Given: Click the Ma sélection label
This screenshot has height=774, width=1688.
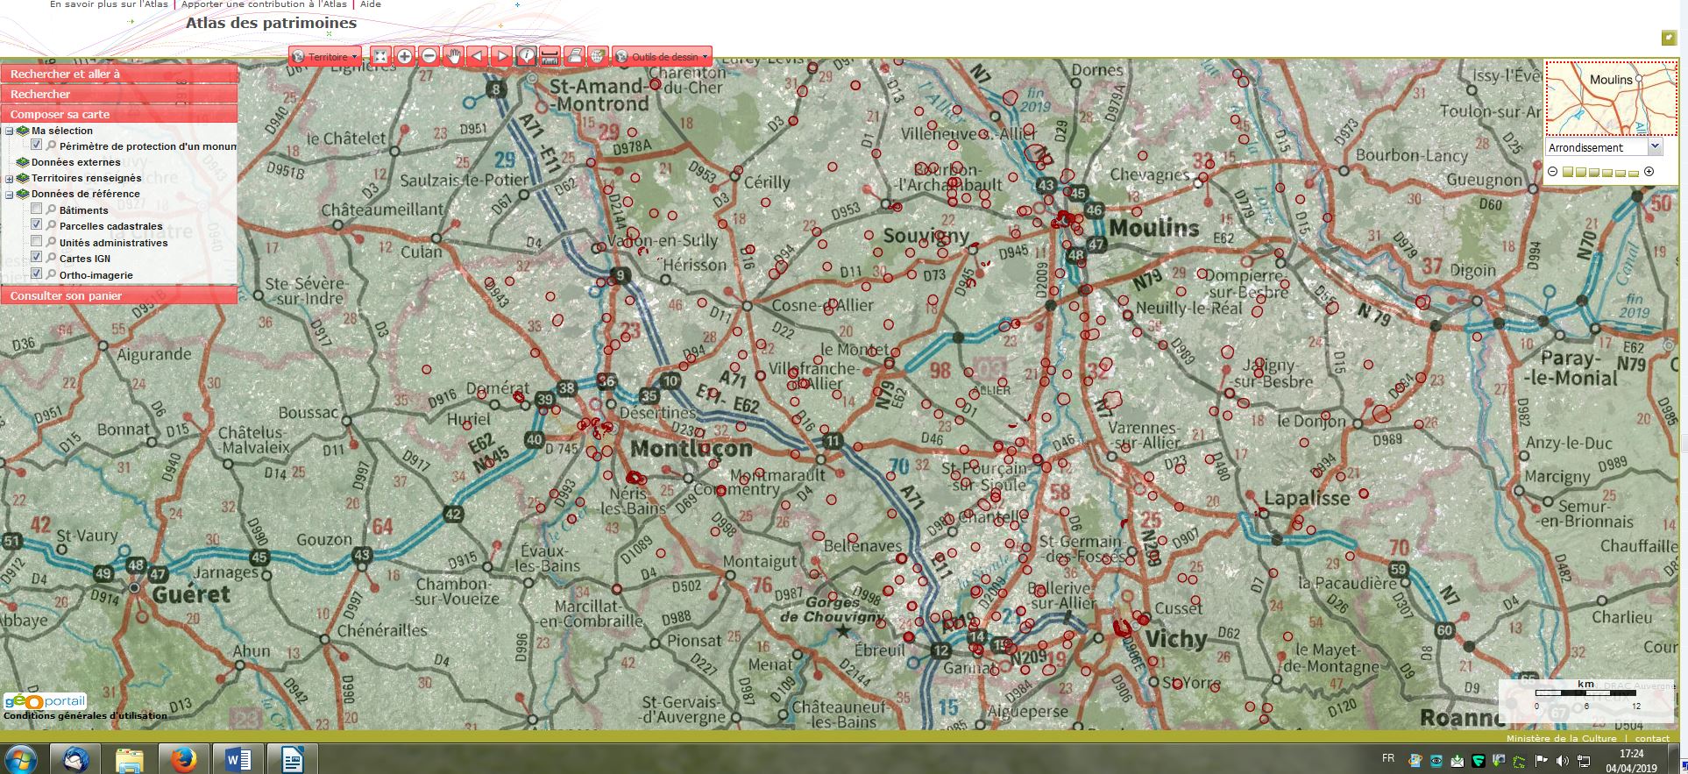Looking at the screenshot, I should [x=62, y=131].
